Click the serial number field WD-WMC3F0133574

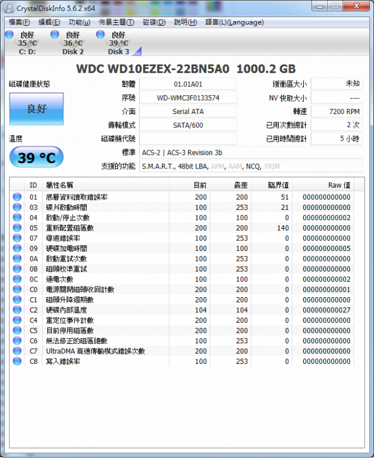pyautogui.click(x=188, y=98)
